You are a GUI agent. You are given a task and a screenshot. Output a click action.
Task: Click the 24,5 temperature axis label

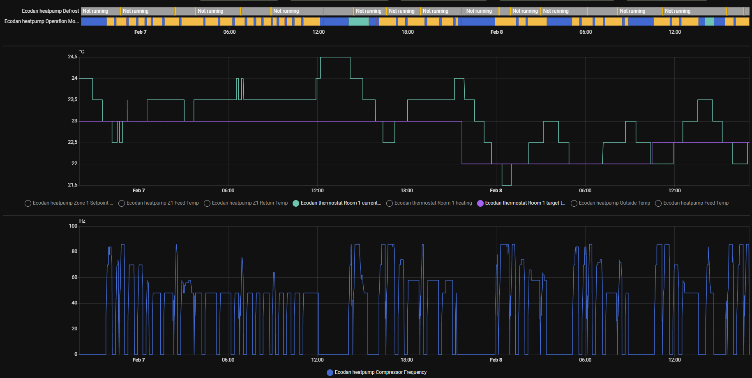click(x=72, y=57)
